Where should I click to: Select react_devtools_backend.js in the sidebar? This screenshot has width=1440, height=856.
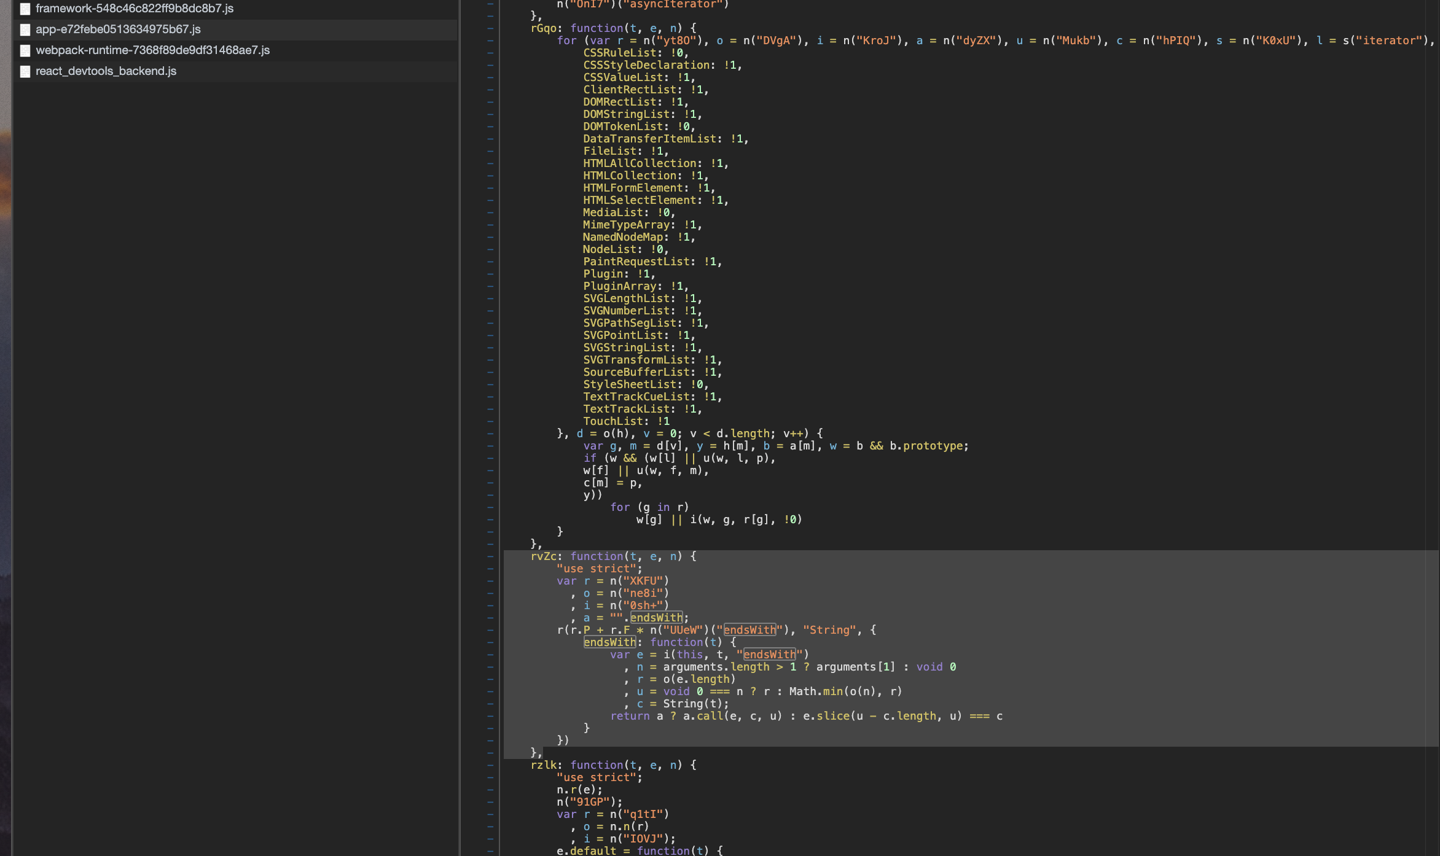point(106,71)
